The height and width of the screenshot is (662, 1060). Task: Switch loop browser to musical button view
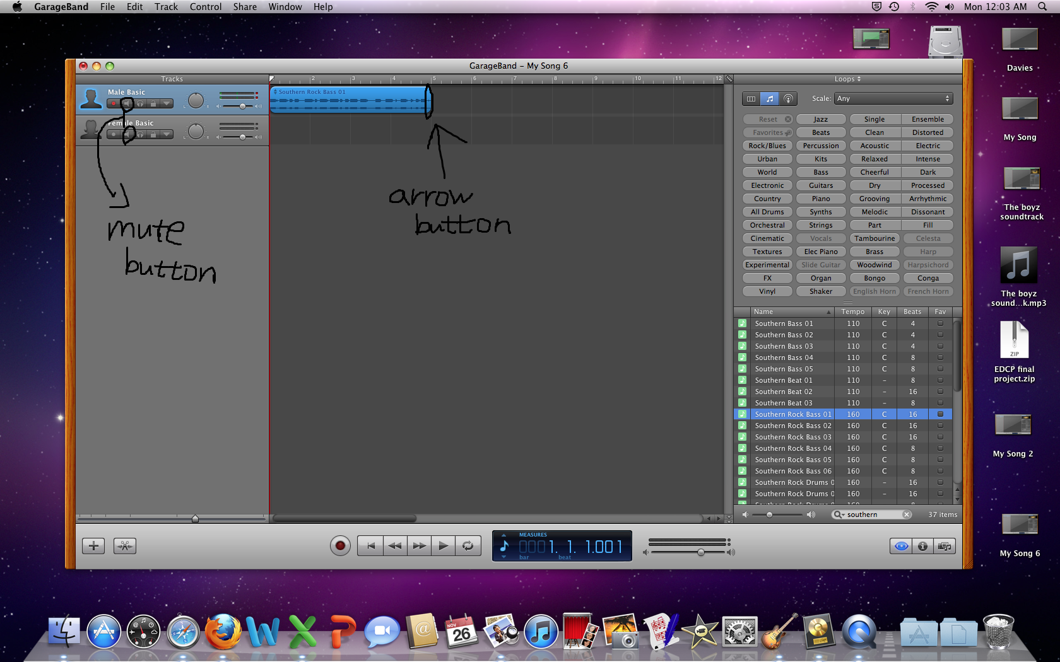tap(770, 99)
